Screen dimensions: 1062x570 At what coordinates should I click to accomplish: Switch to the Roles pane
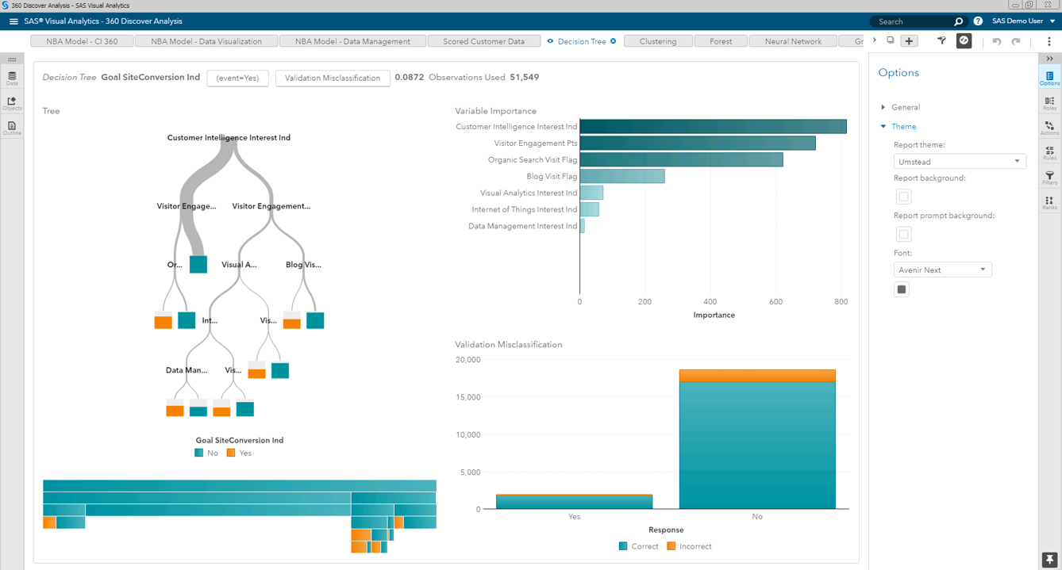pyautogui.click(x=1049, y=104)
